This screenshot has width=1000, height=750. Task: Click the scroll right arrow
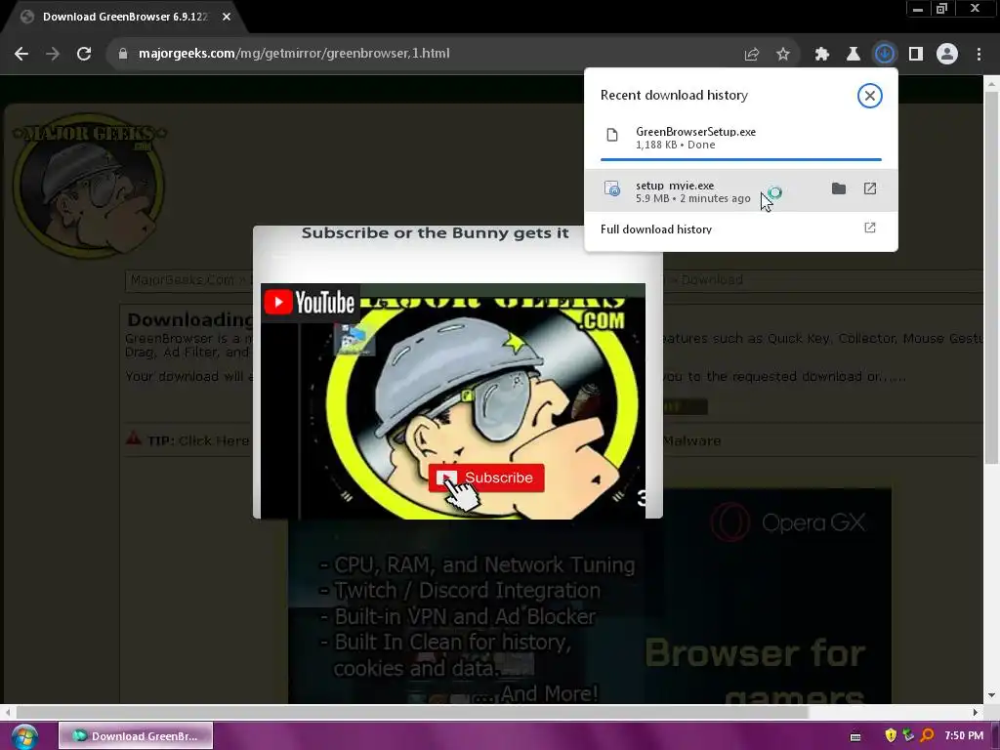coord(976,712)
